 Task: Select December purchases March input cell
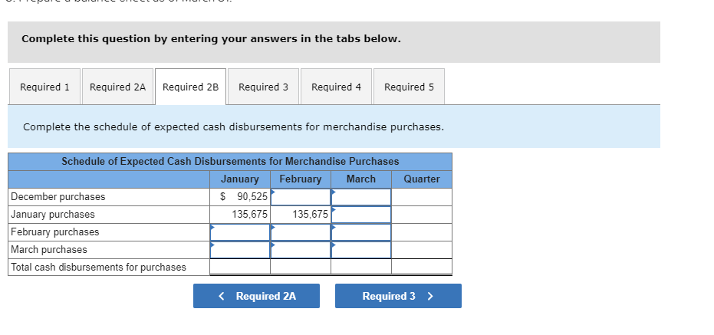coord(361,197)
